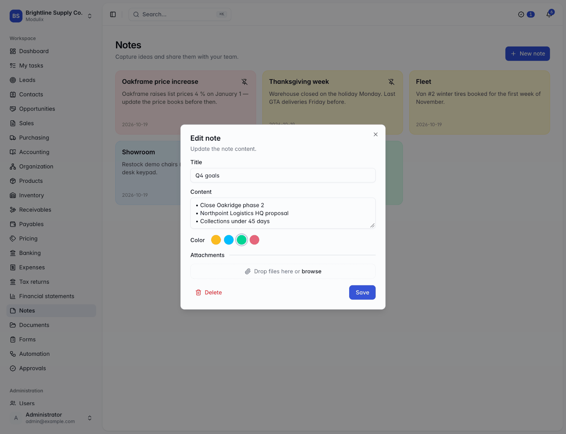Screen dimensions: 566x434
Task: Expand the Brightline Supply Co. workspace switcher
Action: pos(90,16)
